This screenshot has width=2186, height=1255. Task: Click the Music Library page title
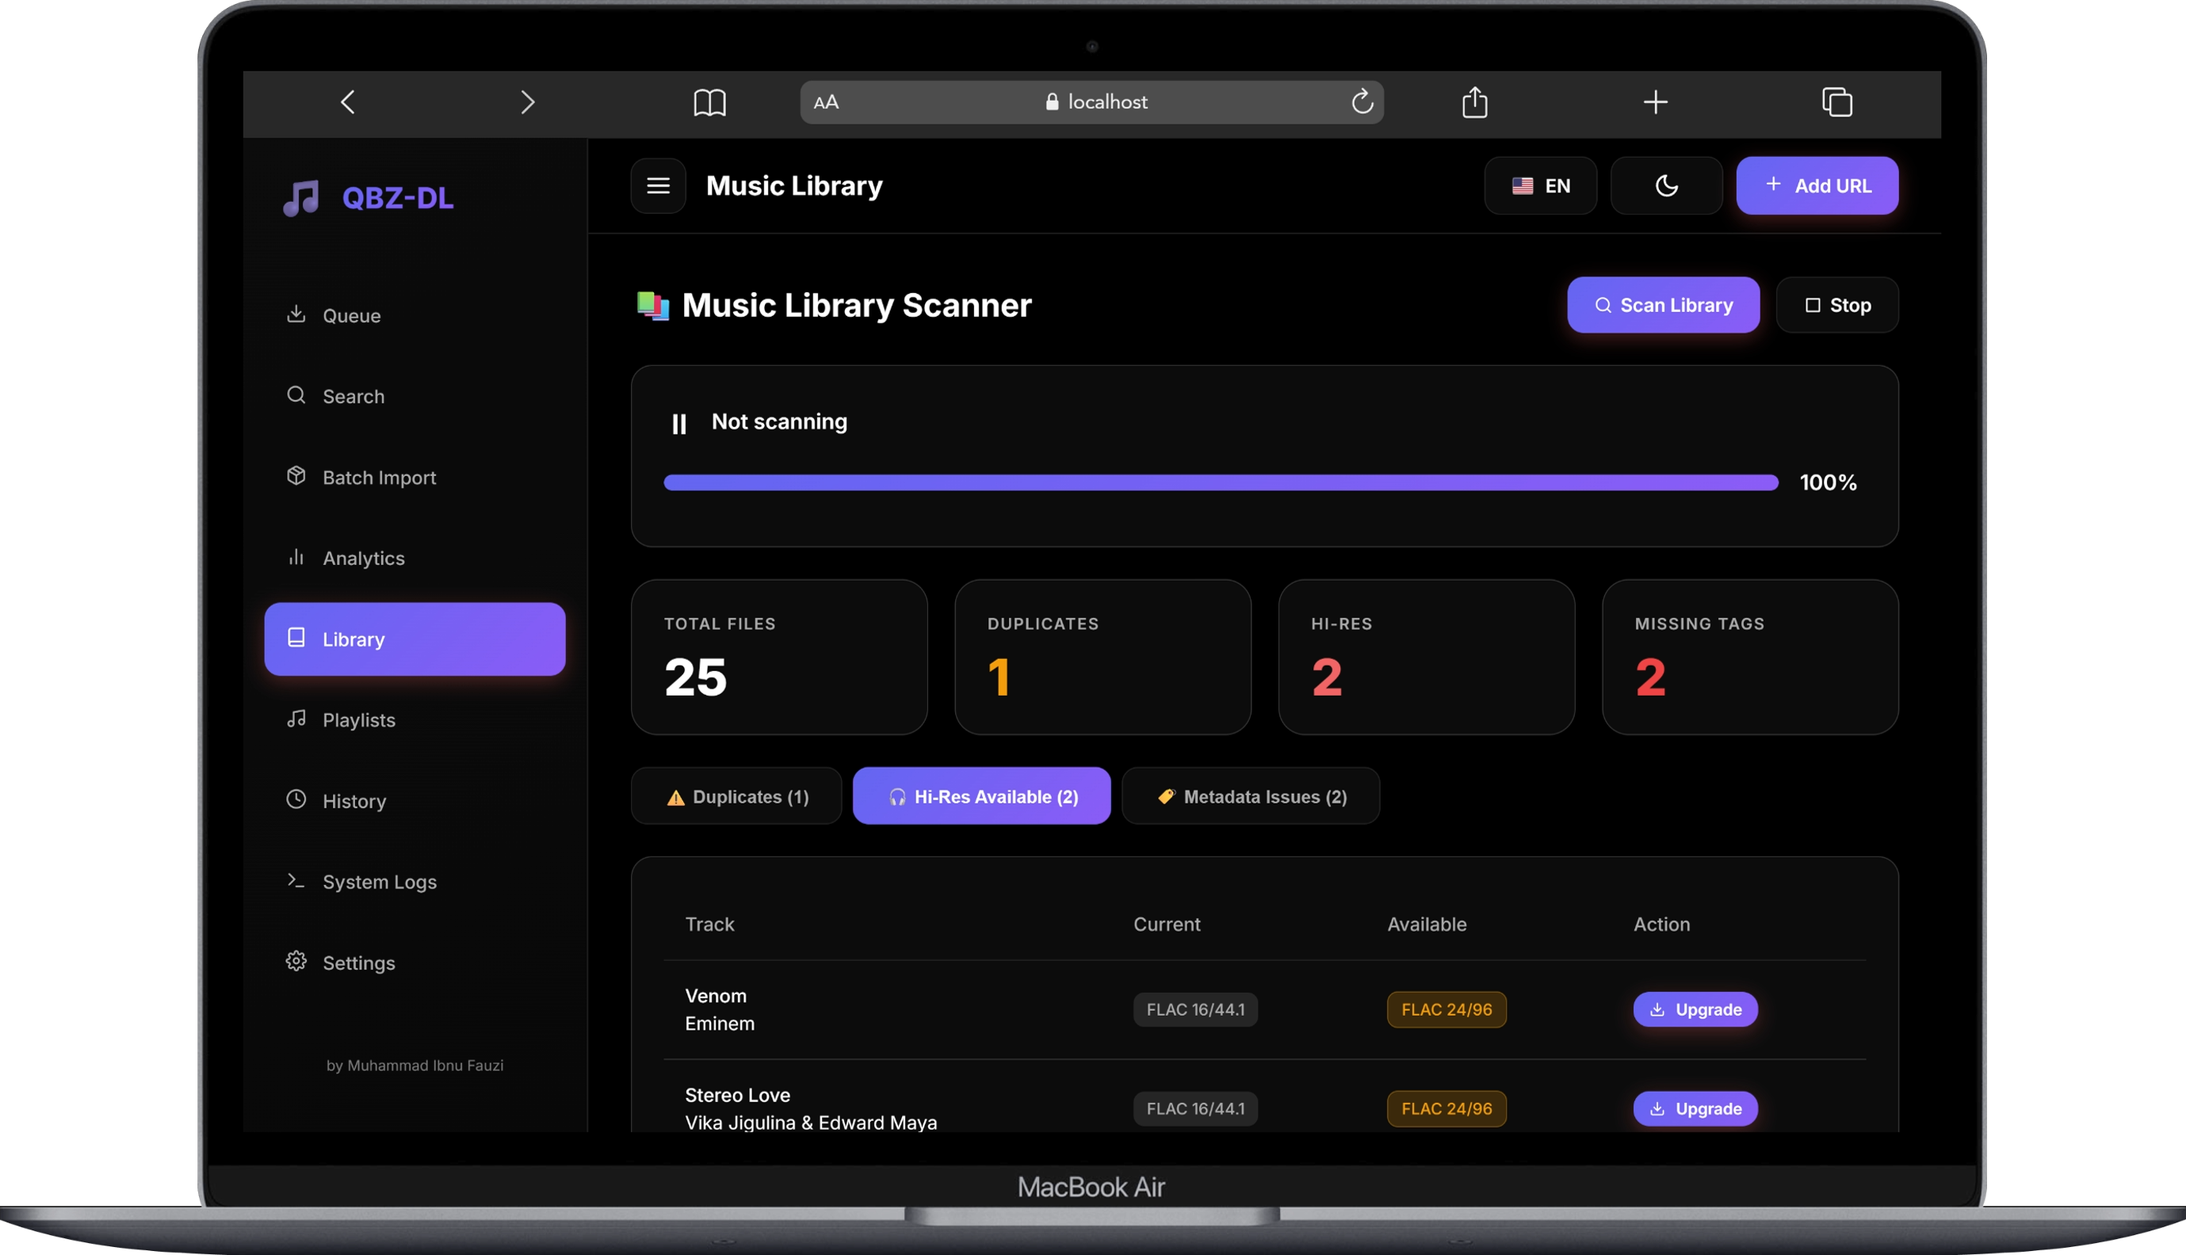point(794,186)
